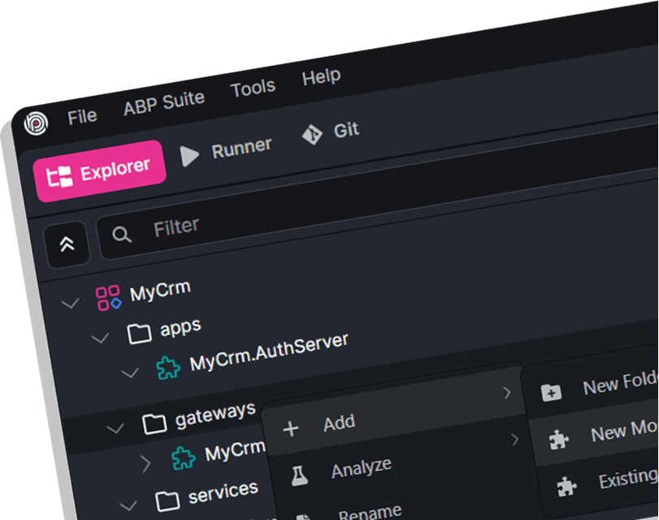Switch to the Explorer tab
This screenshot has width=659, height=520.
point(100,171)
